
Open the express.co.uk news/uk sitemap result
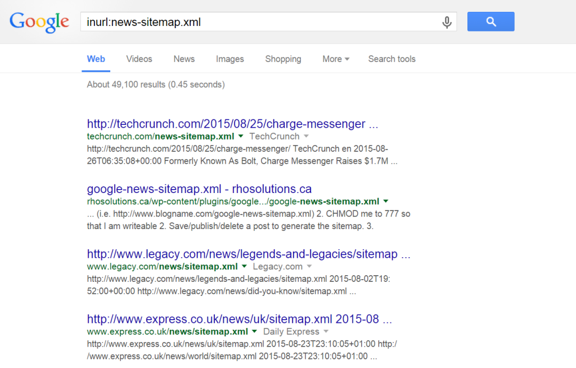(x=239, y=319)
